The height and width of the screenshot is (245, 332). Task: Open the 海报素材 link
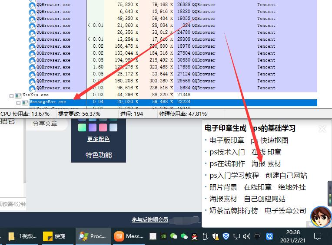pyautogui.click(x=223, y=199)
